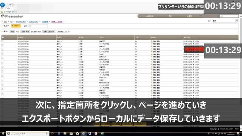
Task: Open the Google bookmark in the favorites bar
Action: tap(8, 12)
